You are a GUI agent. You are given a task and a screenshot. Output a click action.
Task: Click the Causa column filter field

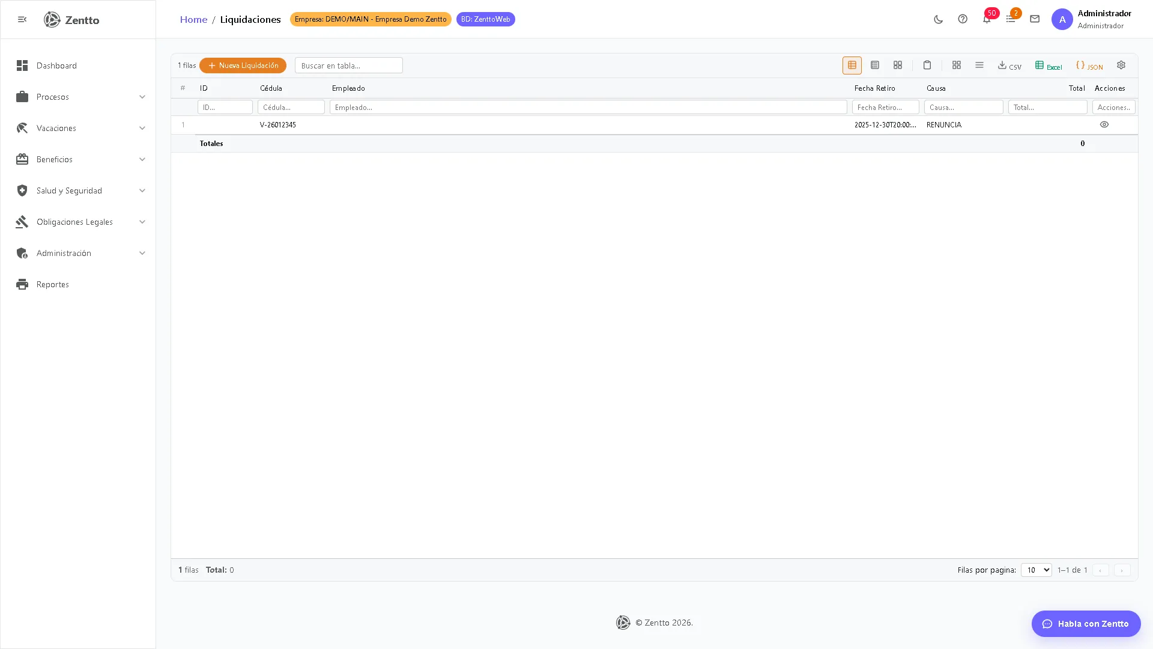coord(964,107)
